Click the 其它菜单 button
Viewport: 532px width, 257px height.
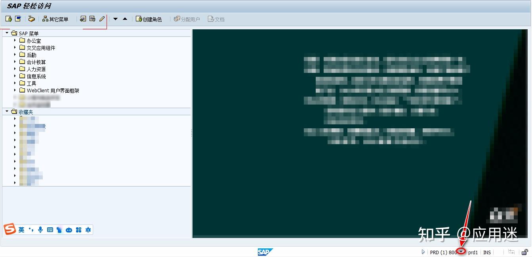coord(55,19)
